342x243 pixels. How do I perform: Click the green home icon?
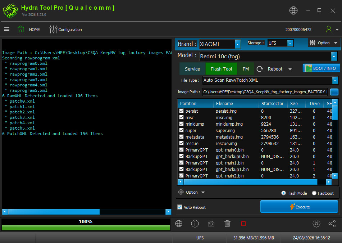point(21,29)
